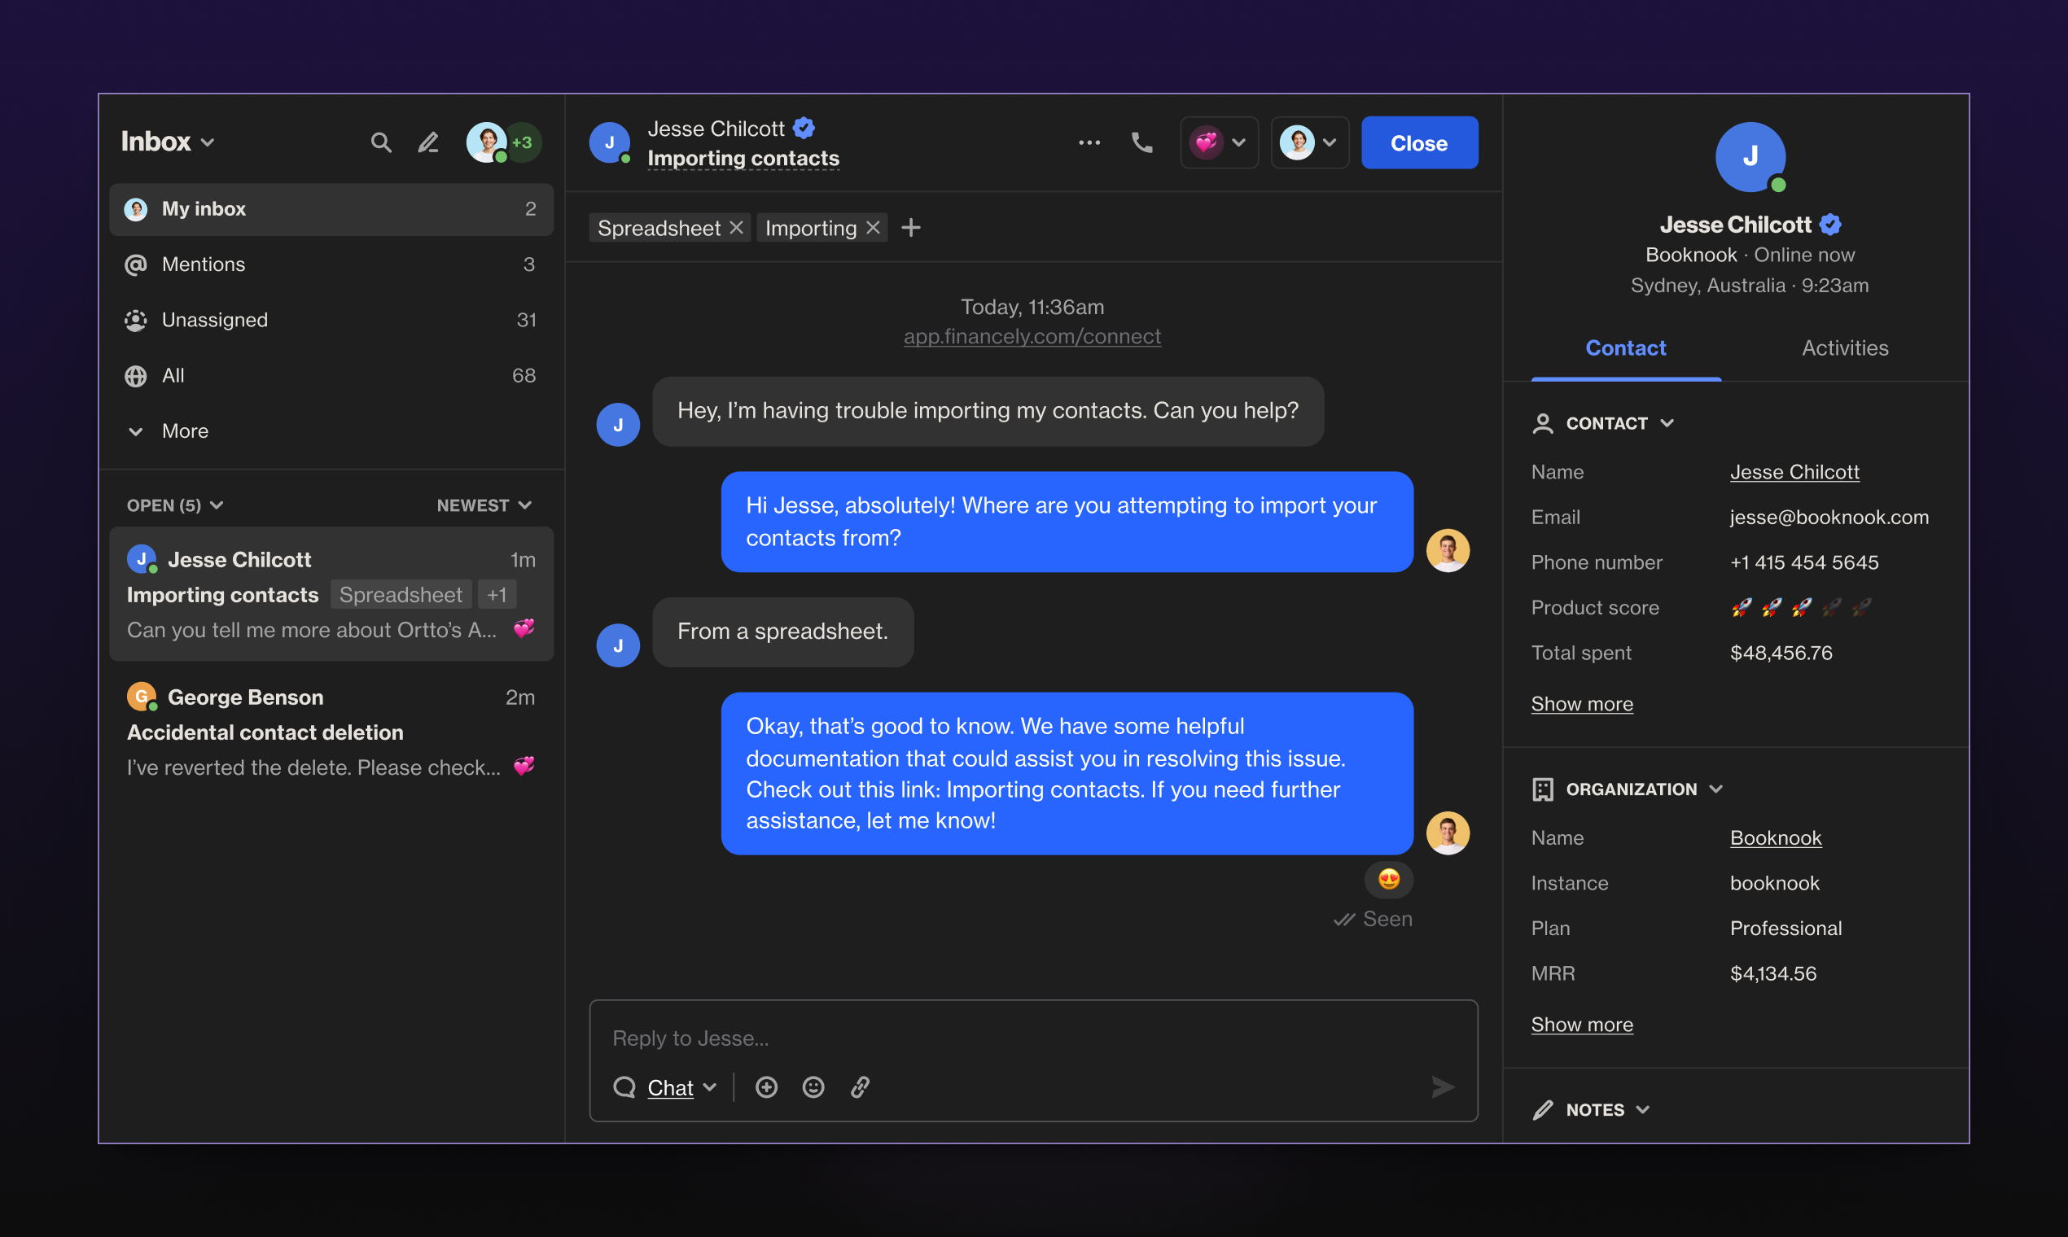
Task: Open the assignee avatar dropdown
Action: [x=1309, y=142]
